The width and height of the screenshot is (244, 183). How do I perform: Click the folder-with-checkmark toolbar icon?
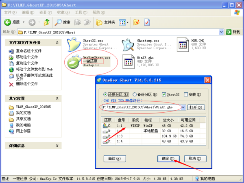click(137, 22)
